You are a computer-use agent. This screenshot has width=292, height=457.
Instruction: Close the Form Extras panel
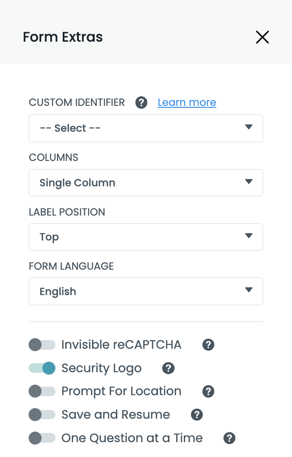click(262, 37)
